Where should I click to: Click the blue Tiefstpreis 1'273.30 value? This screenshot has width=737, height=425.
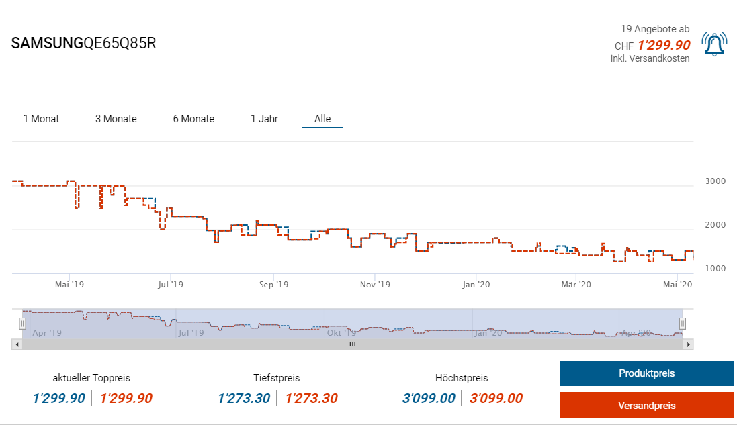244,398
